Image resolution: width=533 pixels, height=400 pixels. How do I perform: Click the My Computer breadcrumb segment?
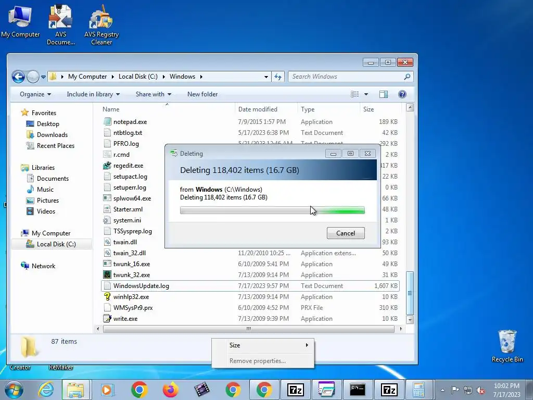coord(87,77)
